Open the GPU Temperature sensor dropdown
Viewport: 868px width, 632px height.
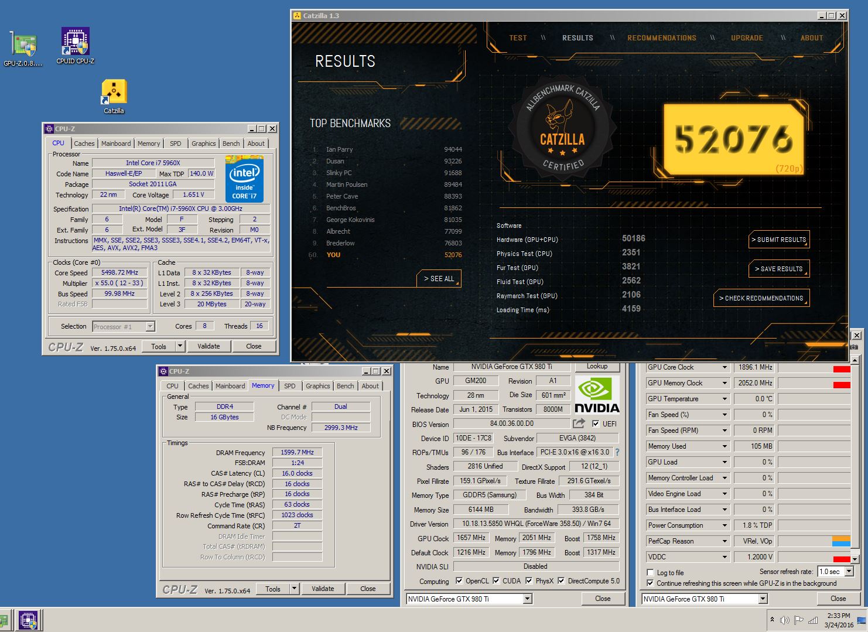point(725,399)
